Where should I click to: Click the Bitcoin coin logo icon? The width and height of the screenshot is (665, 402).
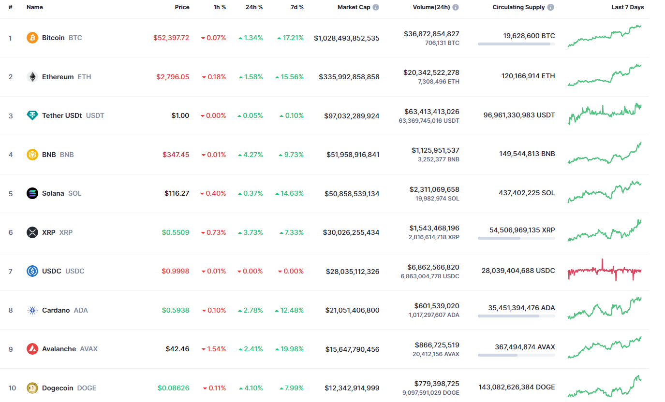(32, 38)
